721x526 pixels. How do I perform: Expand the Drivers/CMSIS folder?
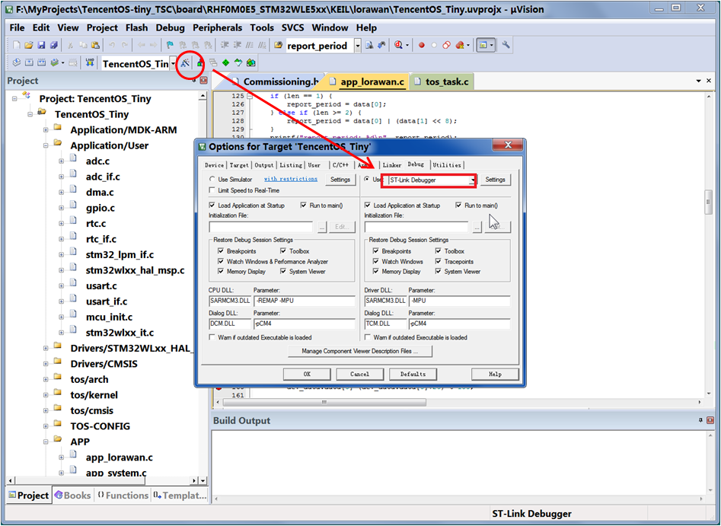pyautogui.click(x=46, y=364)
